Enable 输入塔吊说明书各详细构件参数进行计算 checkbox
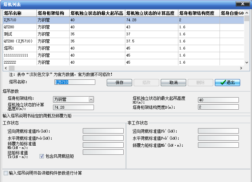This screenshot has width=252, height=182. [x=6, y=173]
